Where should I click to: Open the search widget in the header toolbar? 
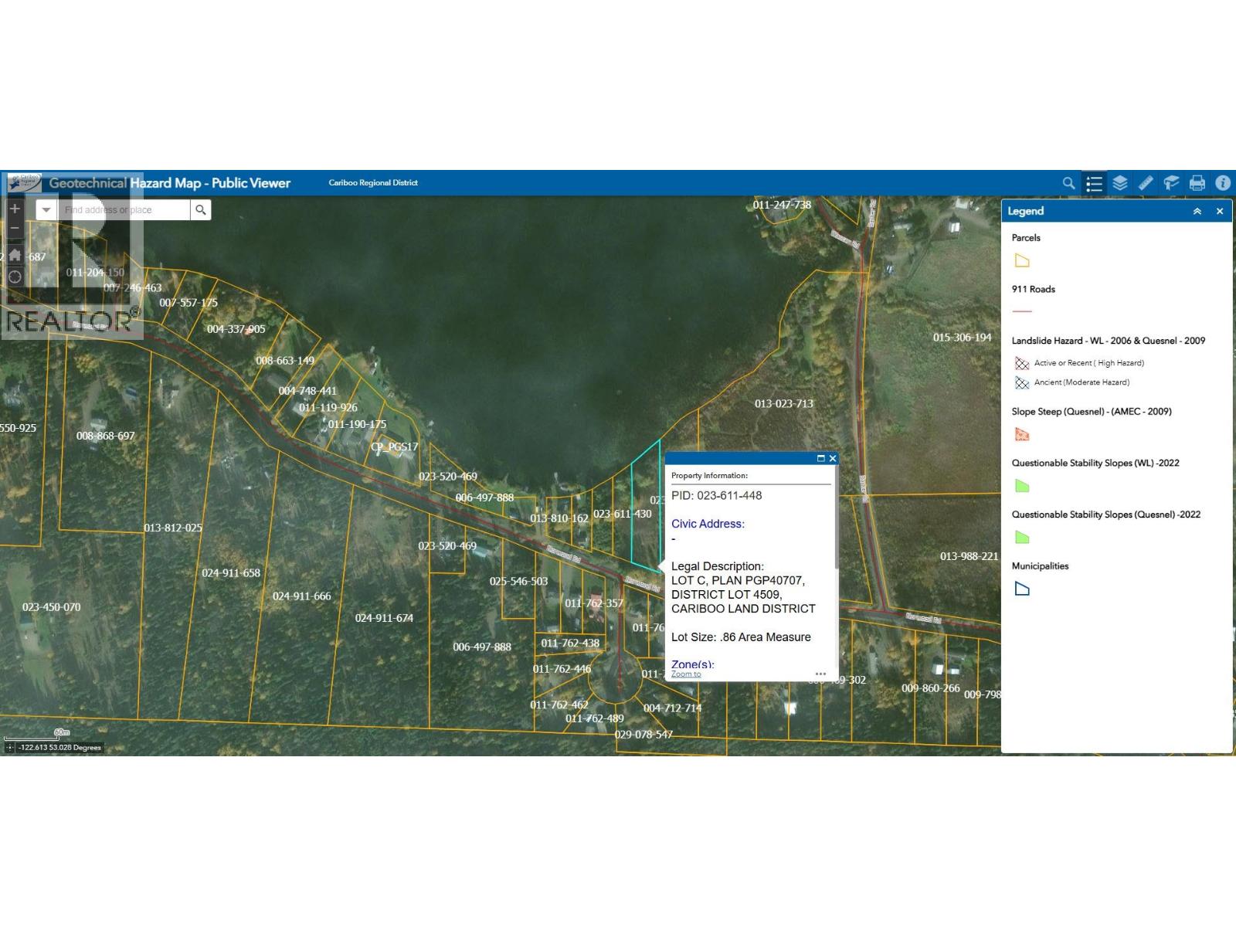click(x=1068, y=183)
